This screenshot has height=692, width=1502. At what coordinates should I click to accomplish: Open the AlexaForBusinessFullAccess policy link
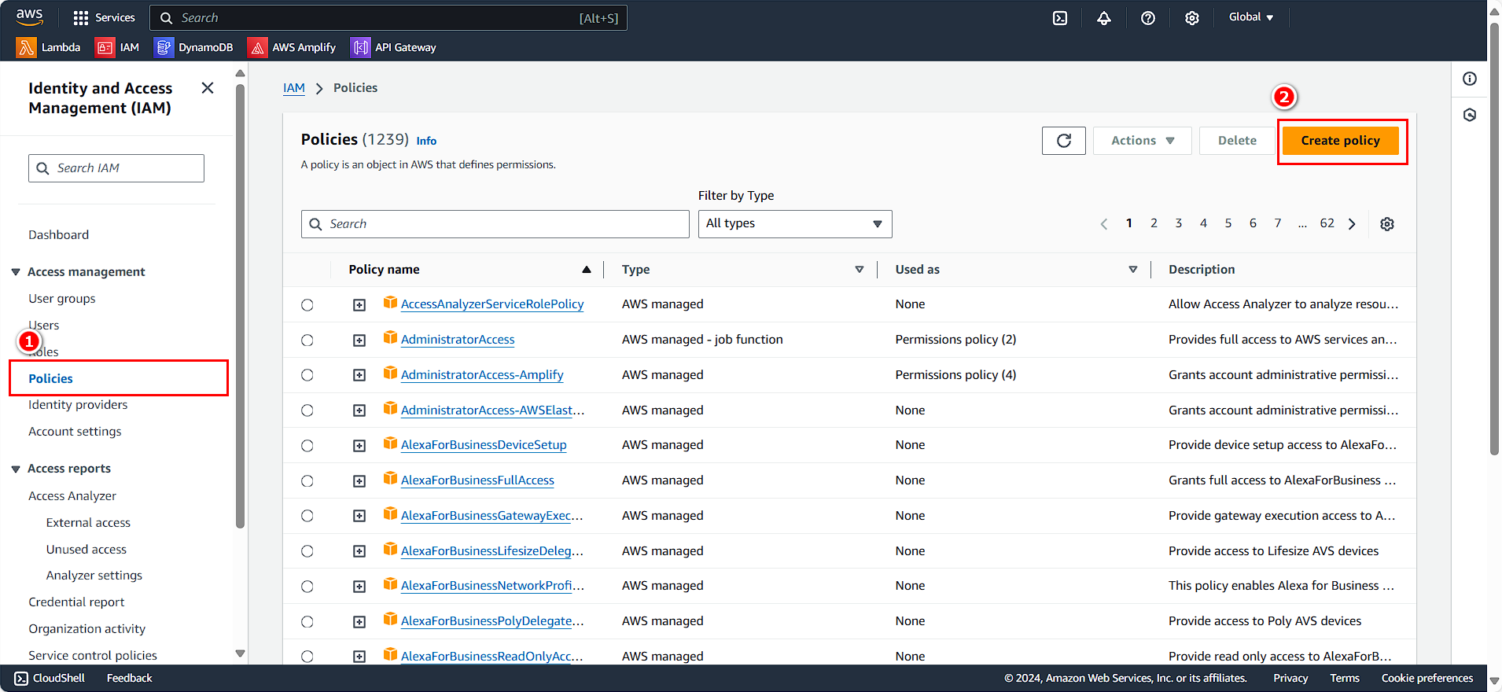tap(477, 480)
